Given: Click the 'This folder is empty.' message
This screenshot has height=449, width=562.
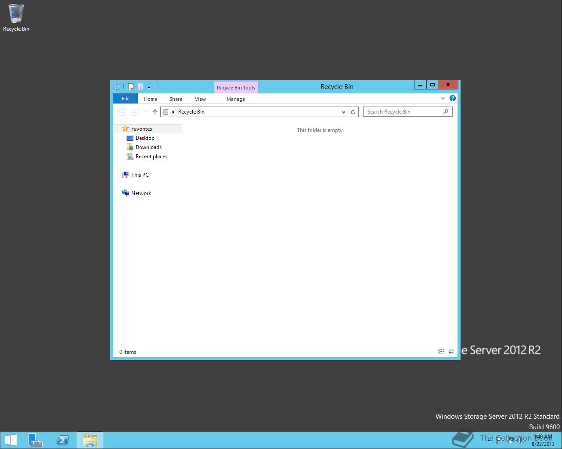Looking at the screenshot, I should (320, 130).
